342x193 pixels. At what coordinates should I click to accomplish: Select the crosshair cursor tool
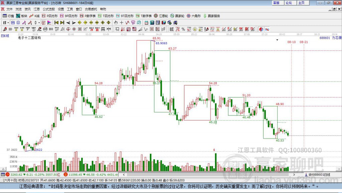pyautogui.click(x=122, y=23)
